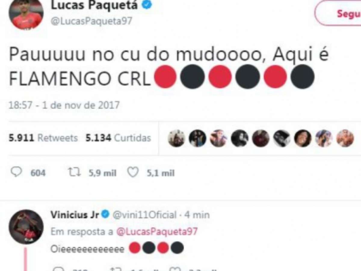
Task: Open the @LucasPaqueta97 handle under the name
Action: (x=91, y=21)
